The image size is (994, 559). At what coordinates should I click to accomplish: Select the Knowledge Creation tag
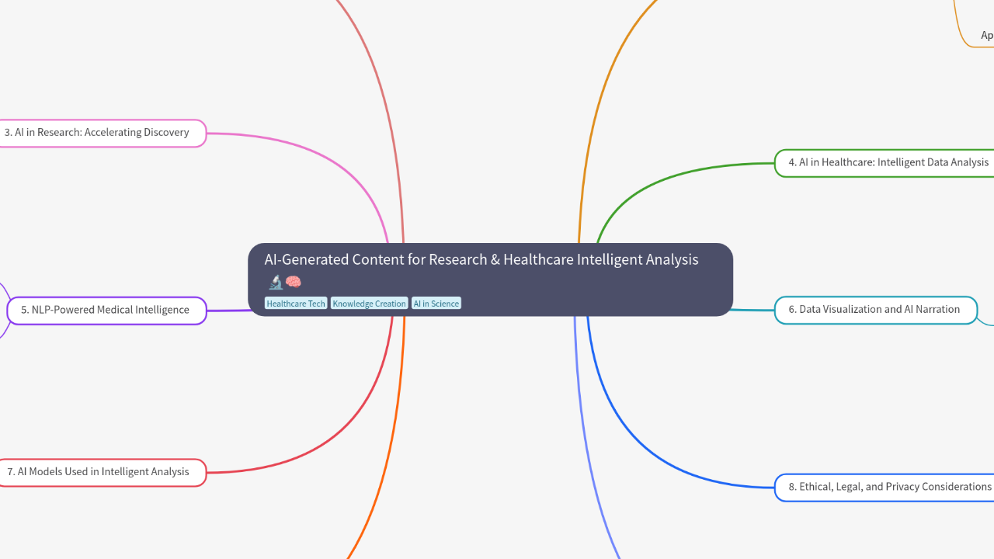coord(369,304)
